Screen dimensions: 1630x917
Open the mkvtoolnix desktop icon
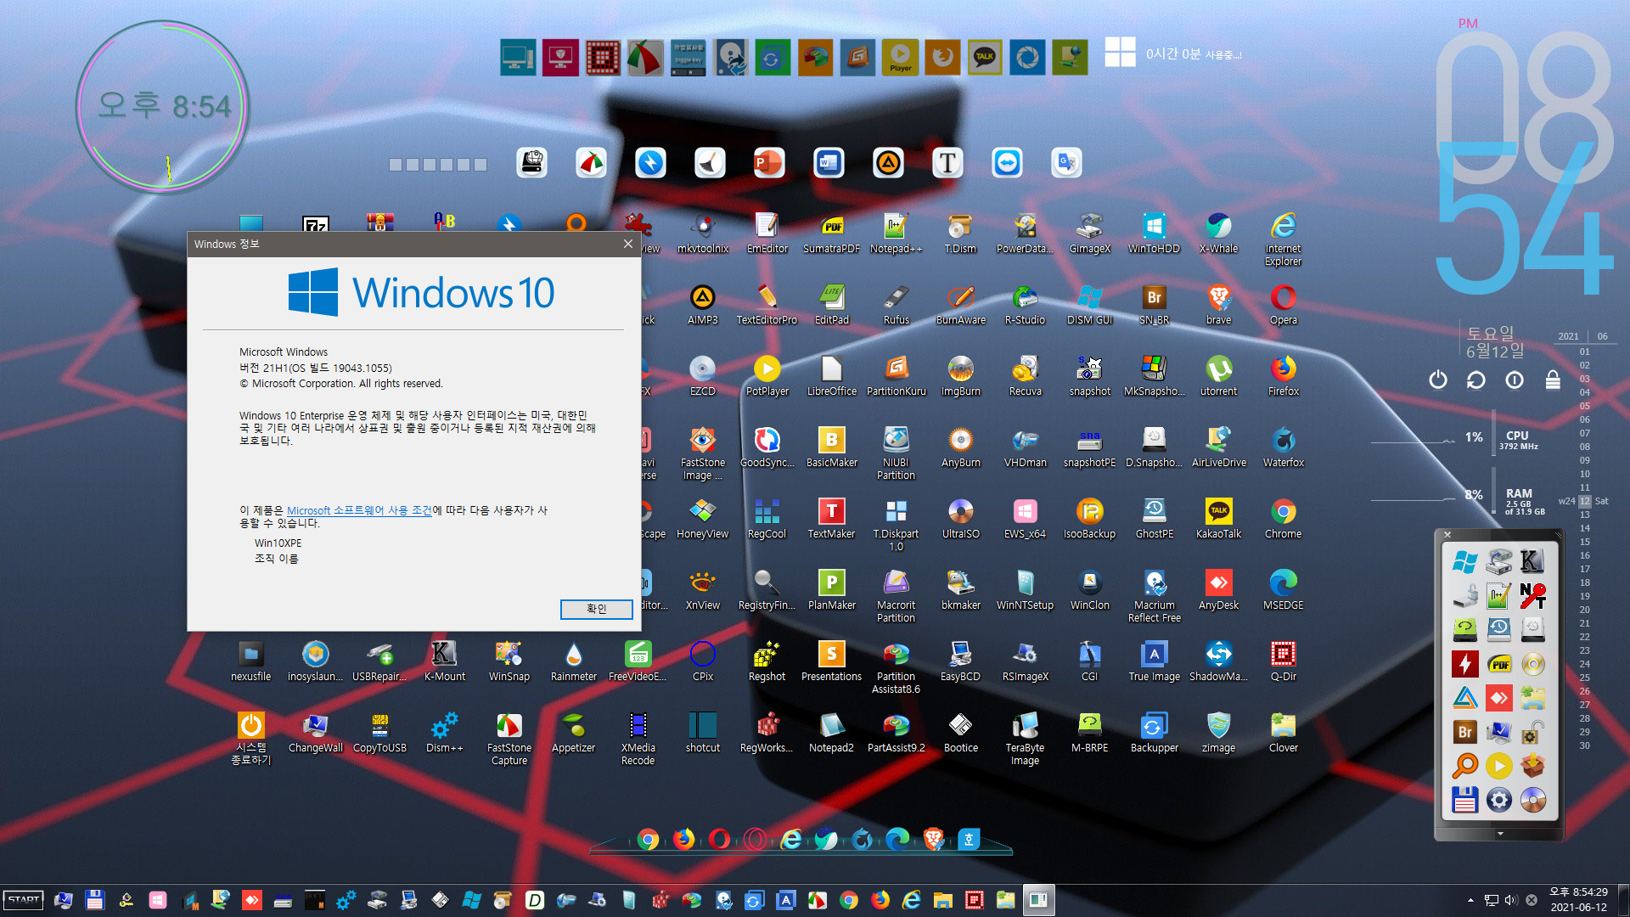click(x=703, y=233)
